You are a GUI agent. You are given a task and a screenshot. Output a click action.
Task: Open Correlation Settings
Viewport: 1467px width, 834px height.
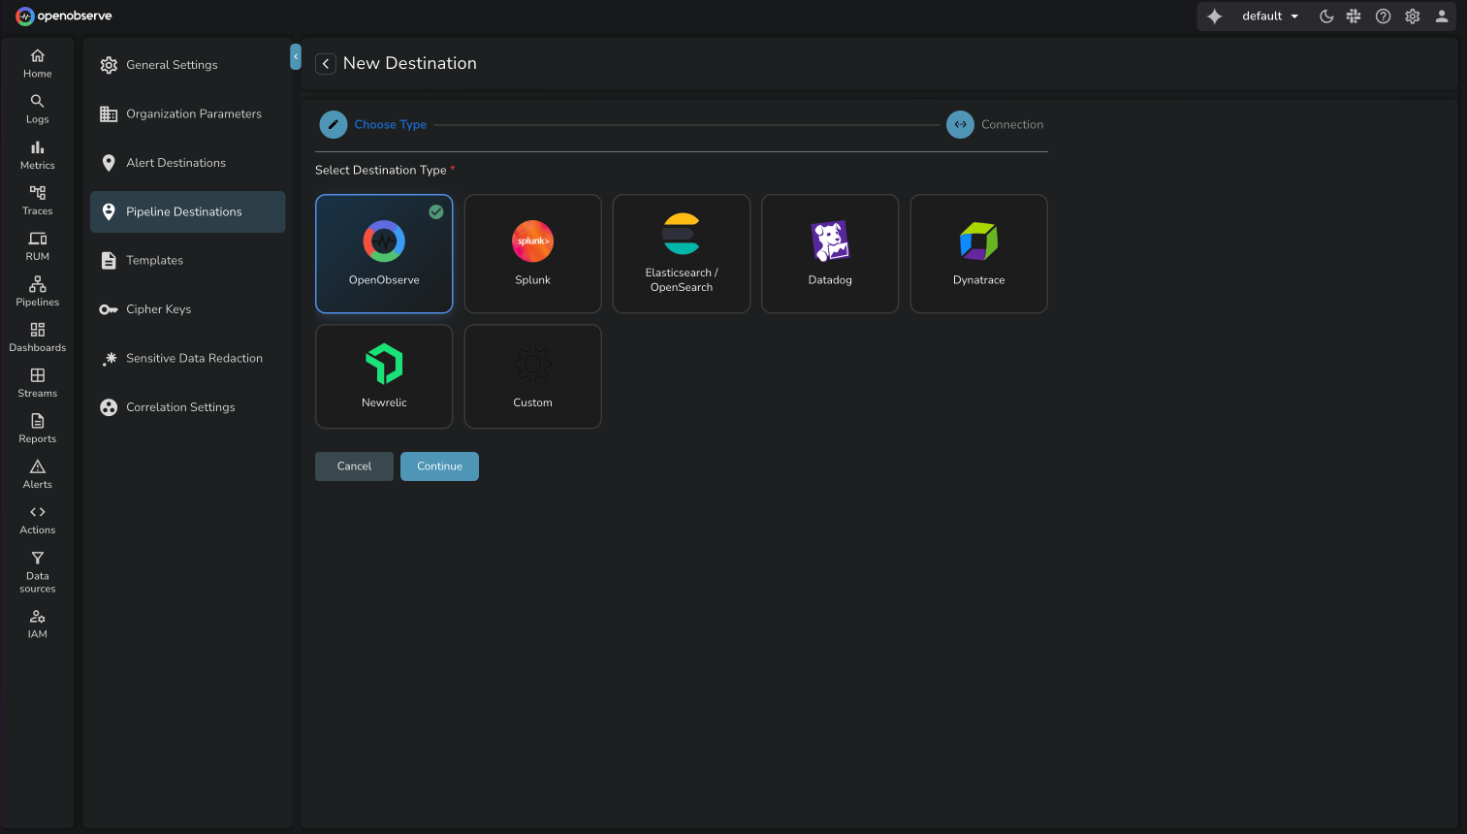(x=188, y=407)
